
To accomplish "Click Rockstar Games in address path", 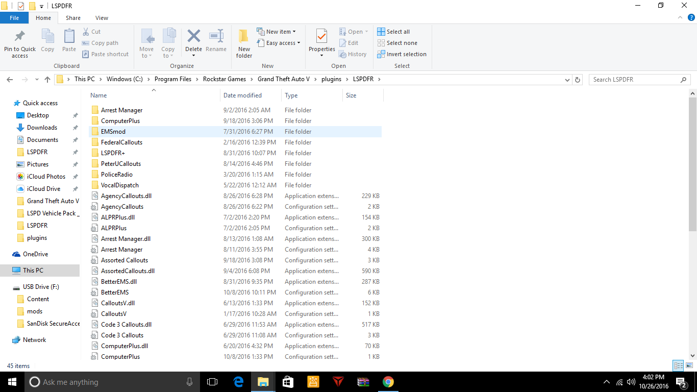I will (225, 79).
